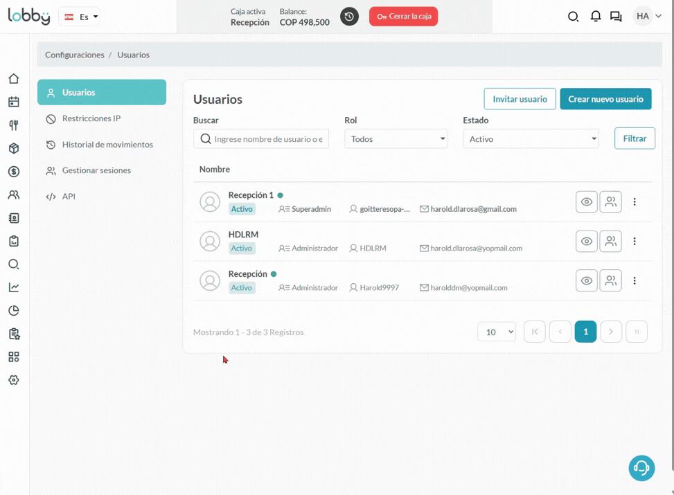Click the notifications bell icon
674x495 pixels.
click(x=595, y=17)
